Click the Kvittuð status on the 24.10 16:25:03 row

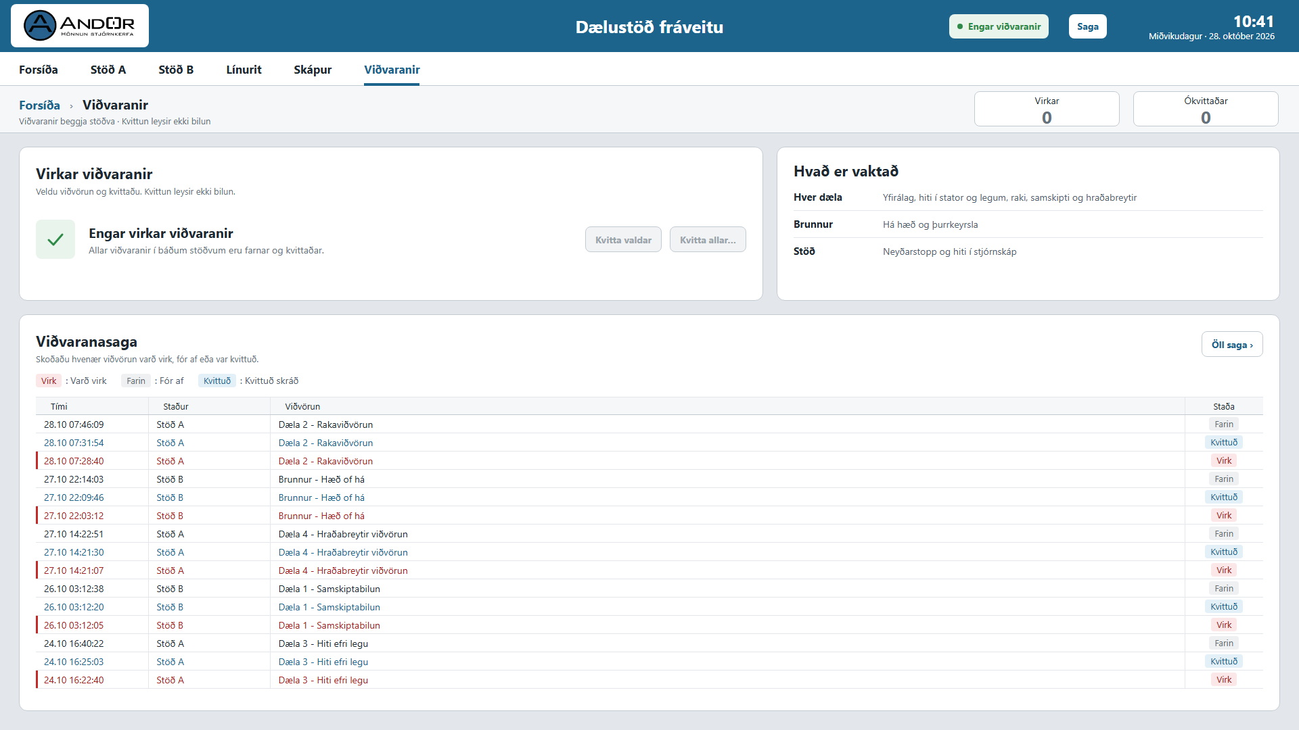[1224, 661]
